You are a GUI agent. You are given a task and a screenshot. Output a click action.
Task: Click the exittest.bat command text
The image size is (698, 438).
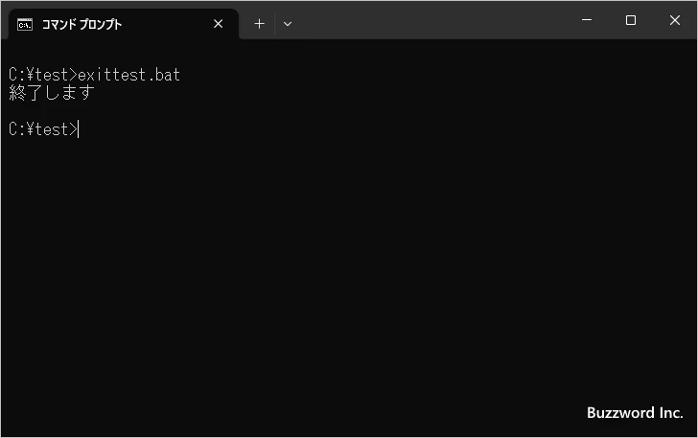pyautogui.click(x=128, y=75)
